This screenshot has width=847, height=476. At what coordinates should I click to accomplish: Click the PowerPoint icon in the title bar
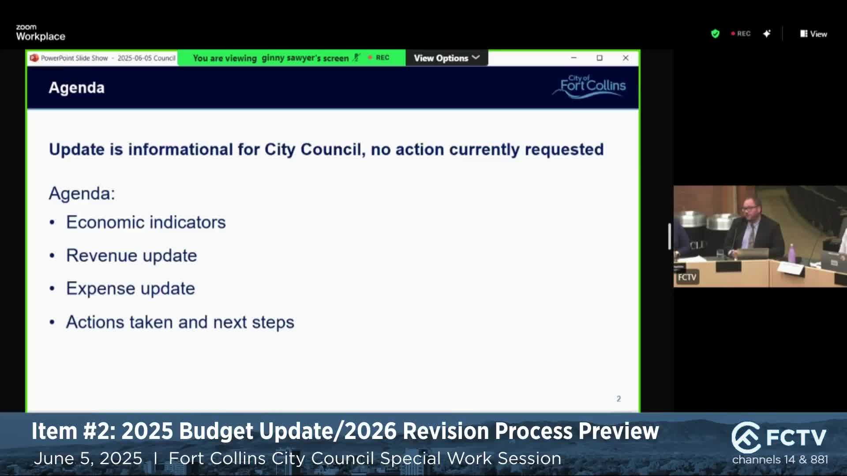[x=34, y=58]
